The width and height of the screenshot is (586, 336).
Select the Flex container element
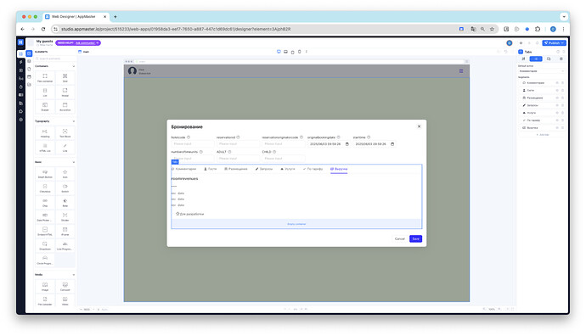tap(45, 78)
